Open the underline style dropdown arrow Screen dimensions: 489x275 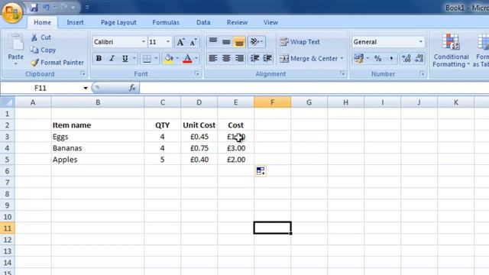point(134,58)
